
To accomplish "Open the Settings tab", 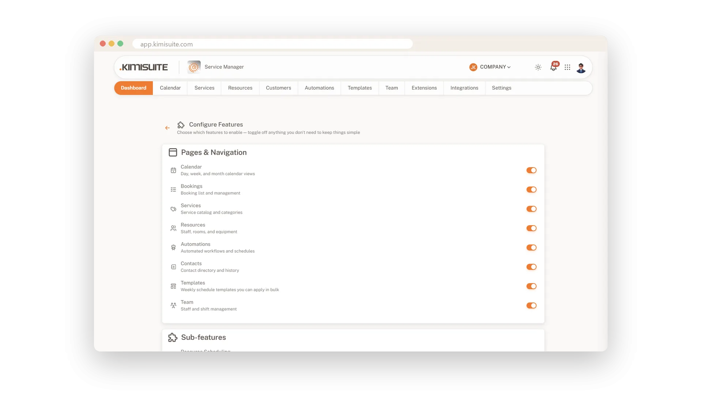I will click(x=501, y=88).
